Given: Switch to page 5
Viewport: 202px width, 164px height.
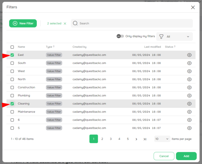Looking at the screenshot, I should pos(128,139).
